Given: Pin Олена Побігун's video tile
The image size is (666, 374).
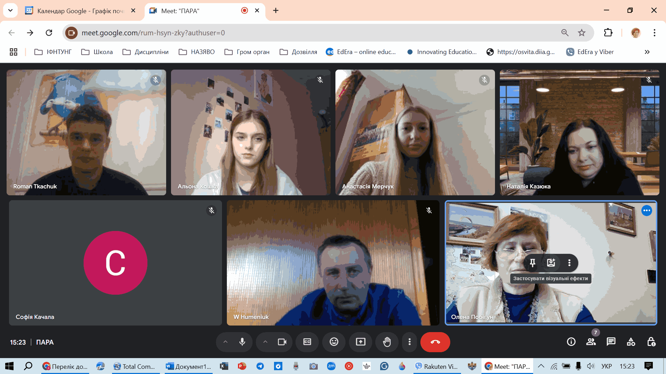Looking at the screenshot, I should [532, 263].
